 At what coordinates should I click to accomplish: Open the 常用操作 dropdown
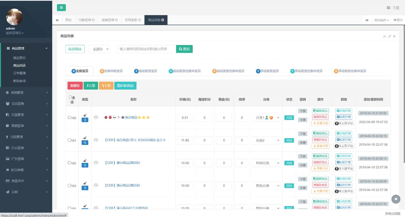[382, 20]
